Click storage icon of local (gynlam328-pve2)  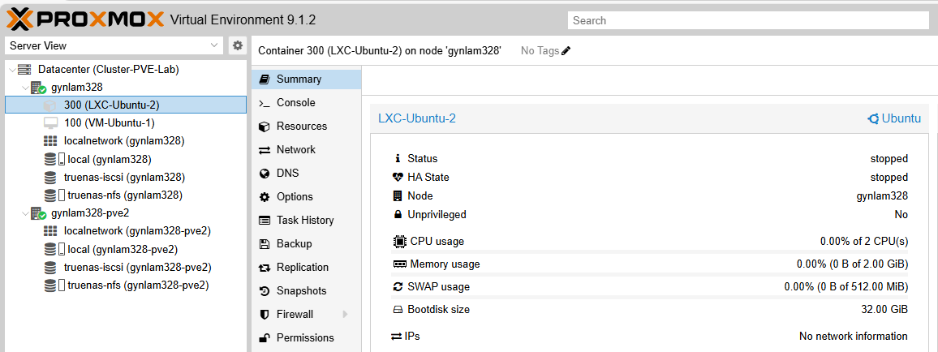tap(54, 249)
